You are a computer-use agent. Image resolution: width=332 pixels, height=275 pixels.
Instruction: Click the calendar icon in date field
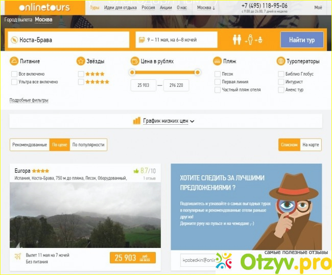pyautogui.click(x=141, y=40)
